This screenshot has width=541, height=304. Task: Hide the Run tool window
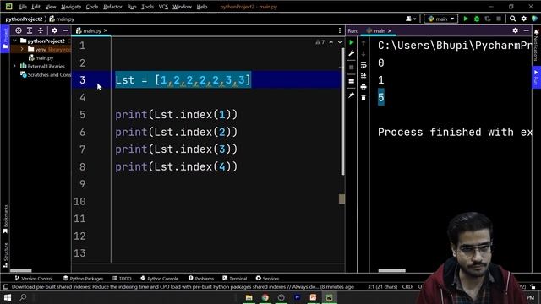pos(526,30)
